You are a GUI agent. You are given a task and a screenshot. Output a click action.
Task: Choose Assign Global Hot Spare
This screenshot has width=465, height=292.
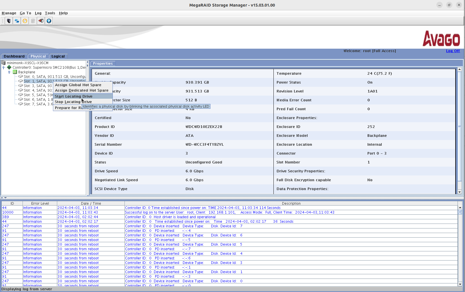[83, 85]
